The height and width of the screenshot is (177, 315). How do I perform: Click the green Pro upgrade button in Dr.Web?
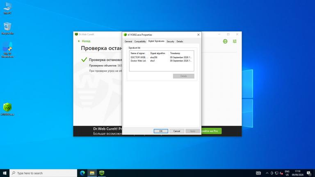(x=212, y=131)
